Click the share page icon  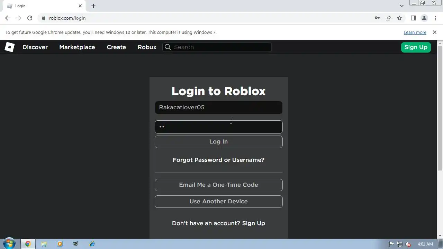click(x=388, y=18)
